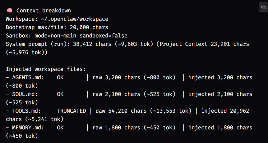268x143 pixels.
Task: Click the AGENTS.md file name
Action: (28, 77)
